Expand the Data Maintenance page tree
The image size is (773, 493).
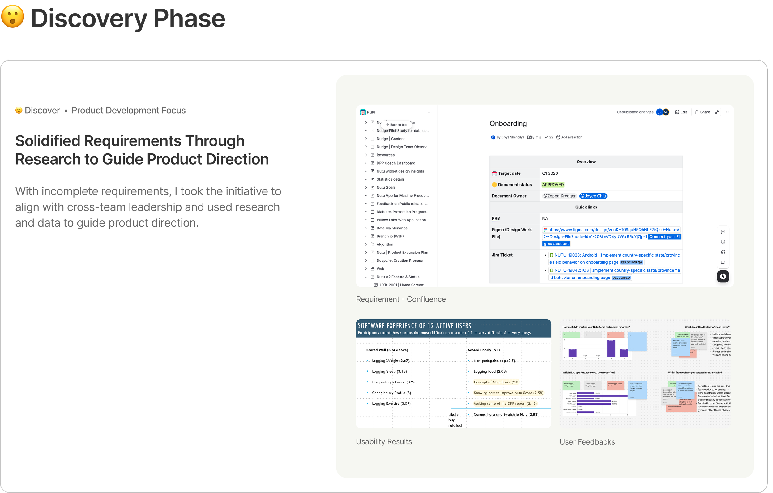pos(366,228)
